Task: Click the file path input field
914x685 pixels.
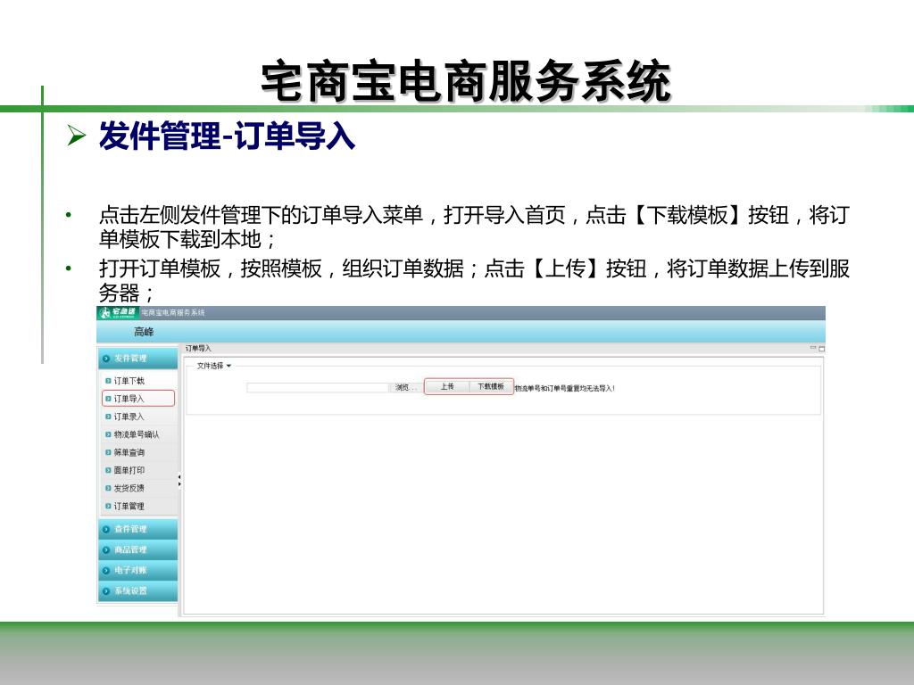Action: coord(318,388)
